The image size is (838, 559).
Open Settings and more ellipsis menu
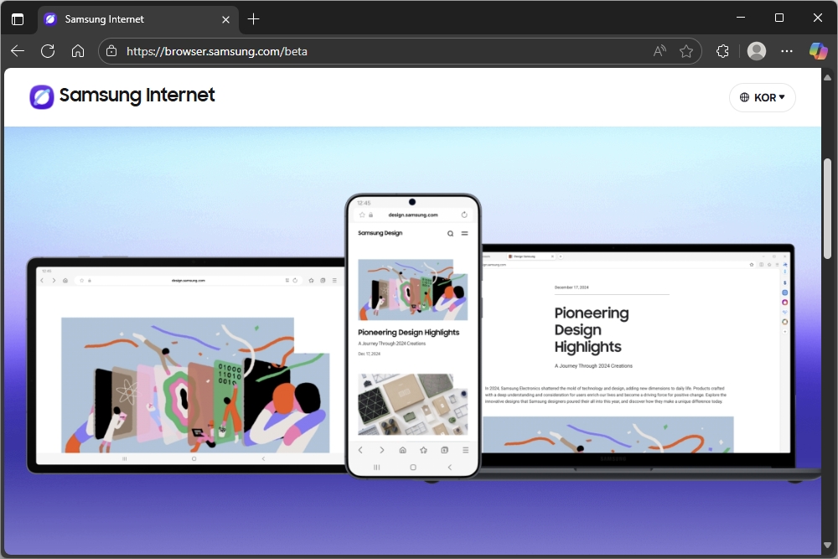[787, 51]
